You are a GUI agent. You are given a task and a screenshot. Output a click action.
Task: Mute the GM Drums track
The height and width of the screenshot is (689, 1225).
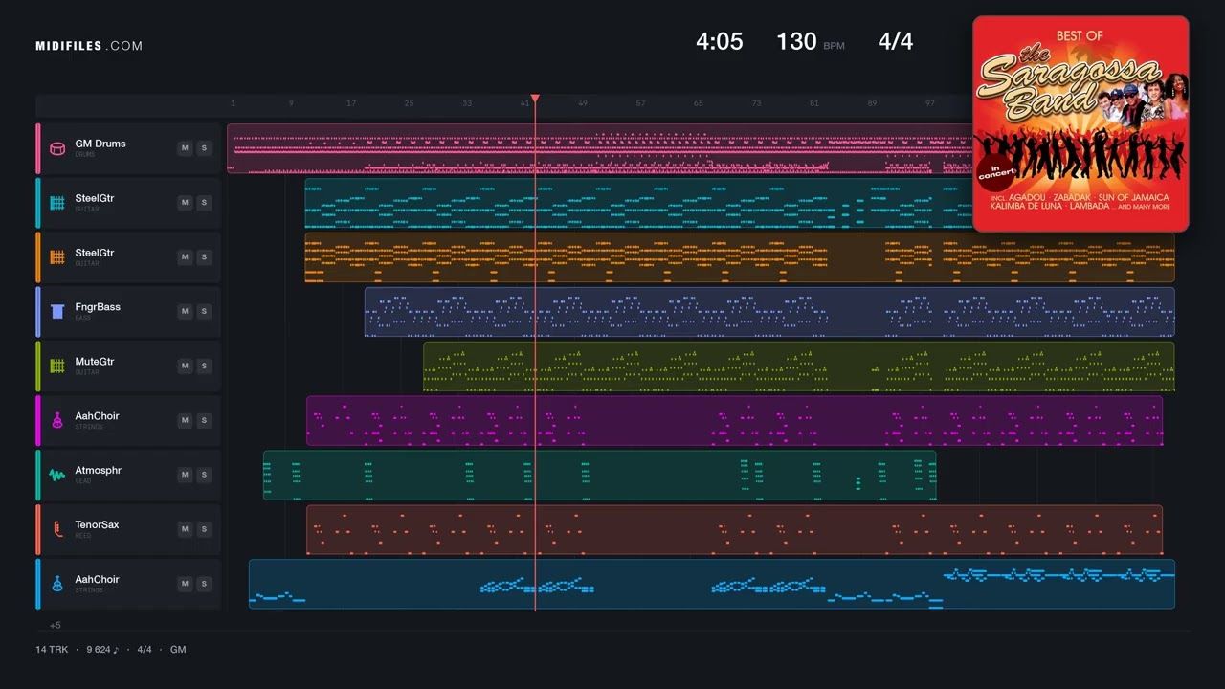tap(185, 148)
